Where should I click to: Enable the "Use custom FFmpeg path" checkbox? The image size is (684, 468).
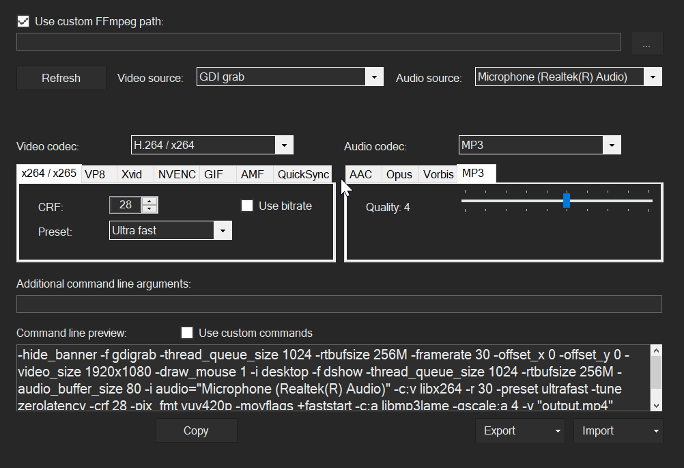(x=23, y=20)
